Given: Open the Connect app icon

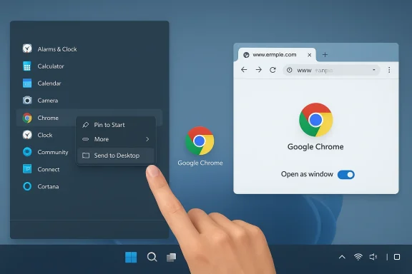Looking at the screenshot, I should (27, 169).
